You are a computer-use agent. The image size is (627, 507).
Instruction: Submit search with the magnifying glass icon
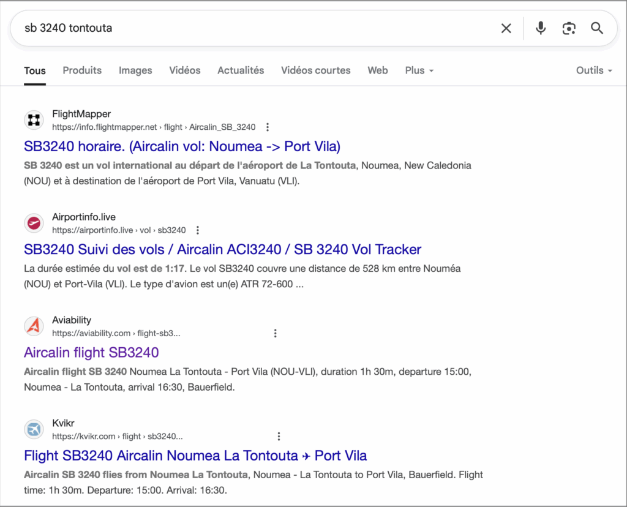click(x=596, y=28)
